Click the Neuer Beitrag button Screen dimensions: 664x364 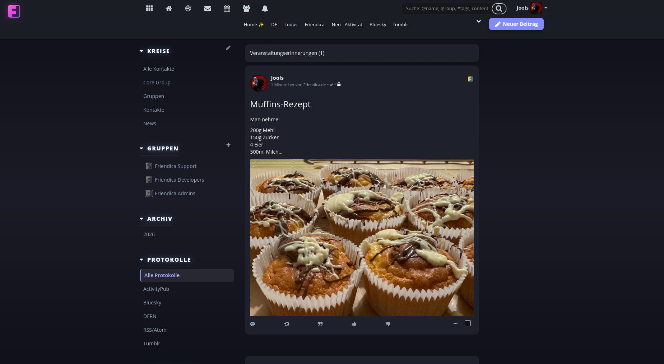pyautogui.click(x=516, y=24)
